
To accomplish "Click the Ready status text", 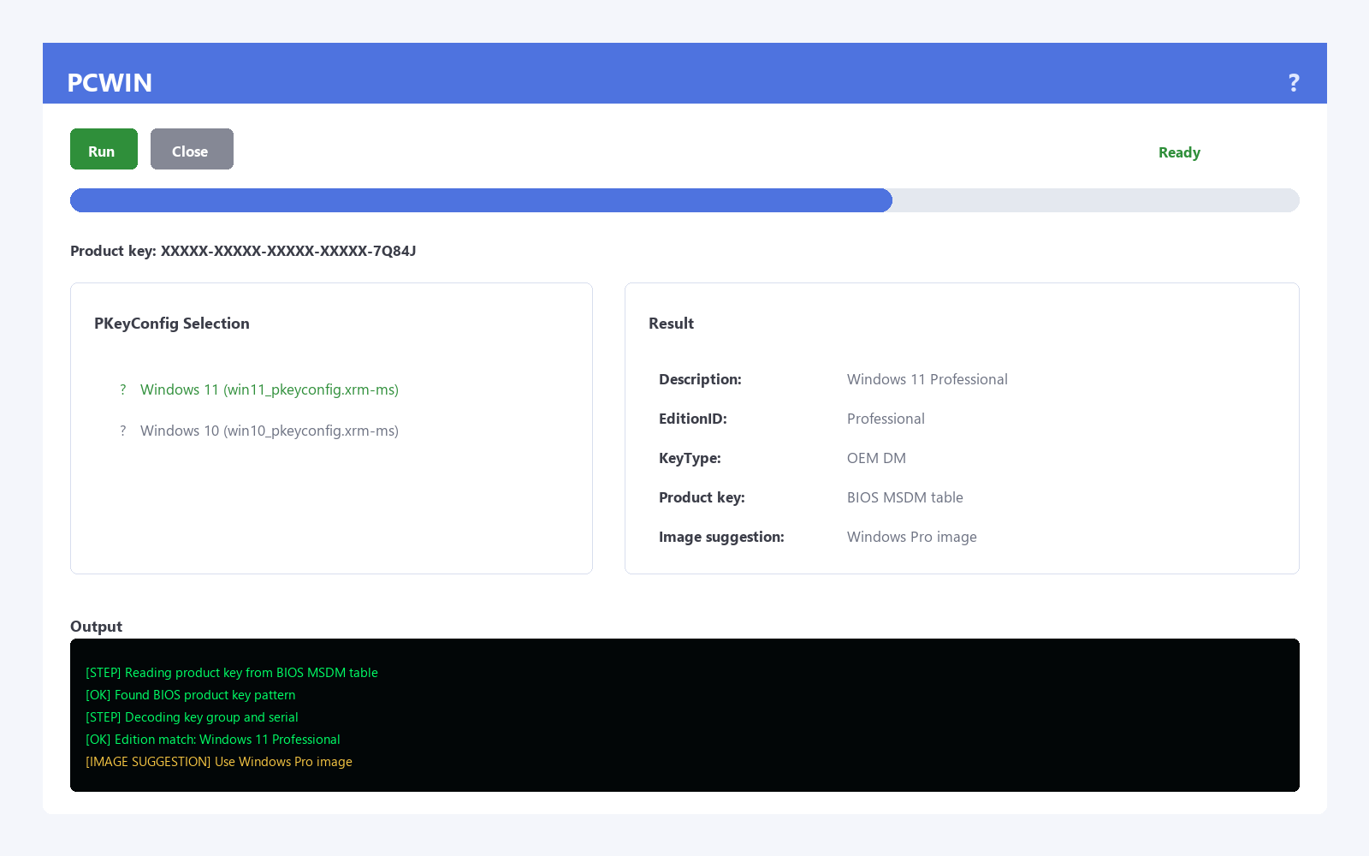I will 1179,152.
